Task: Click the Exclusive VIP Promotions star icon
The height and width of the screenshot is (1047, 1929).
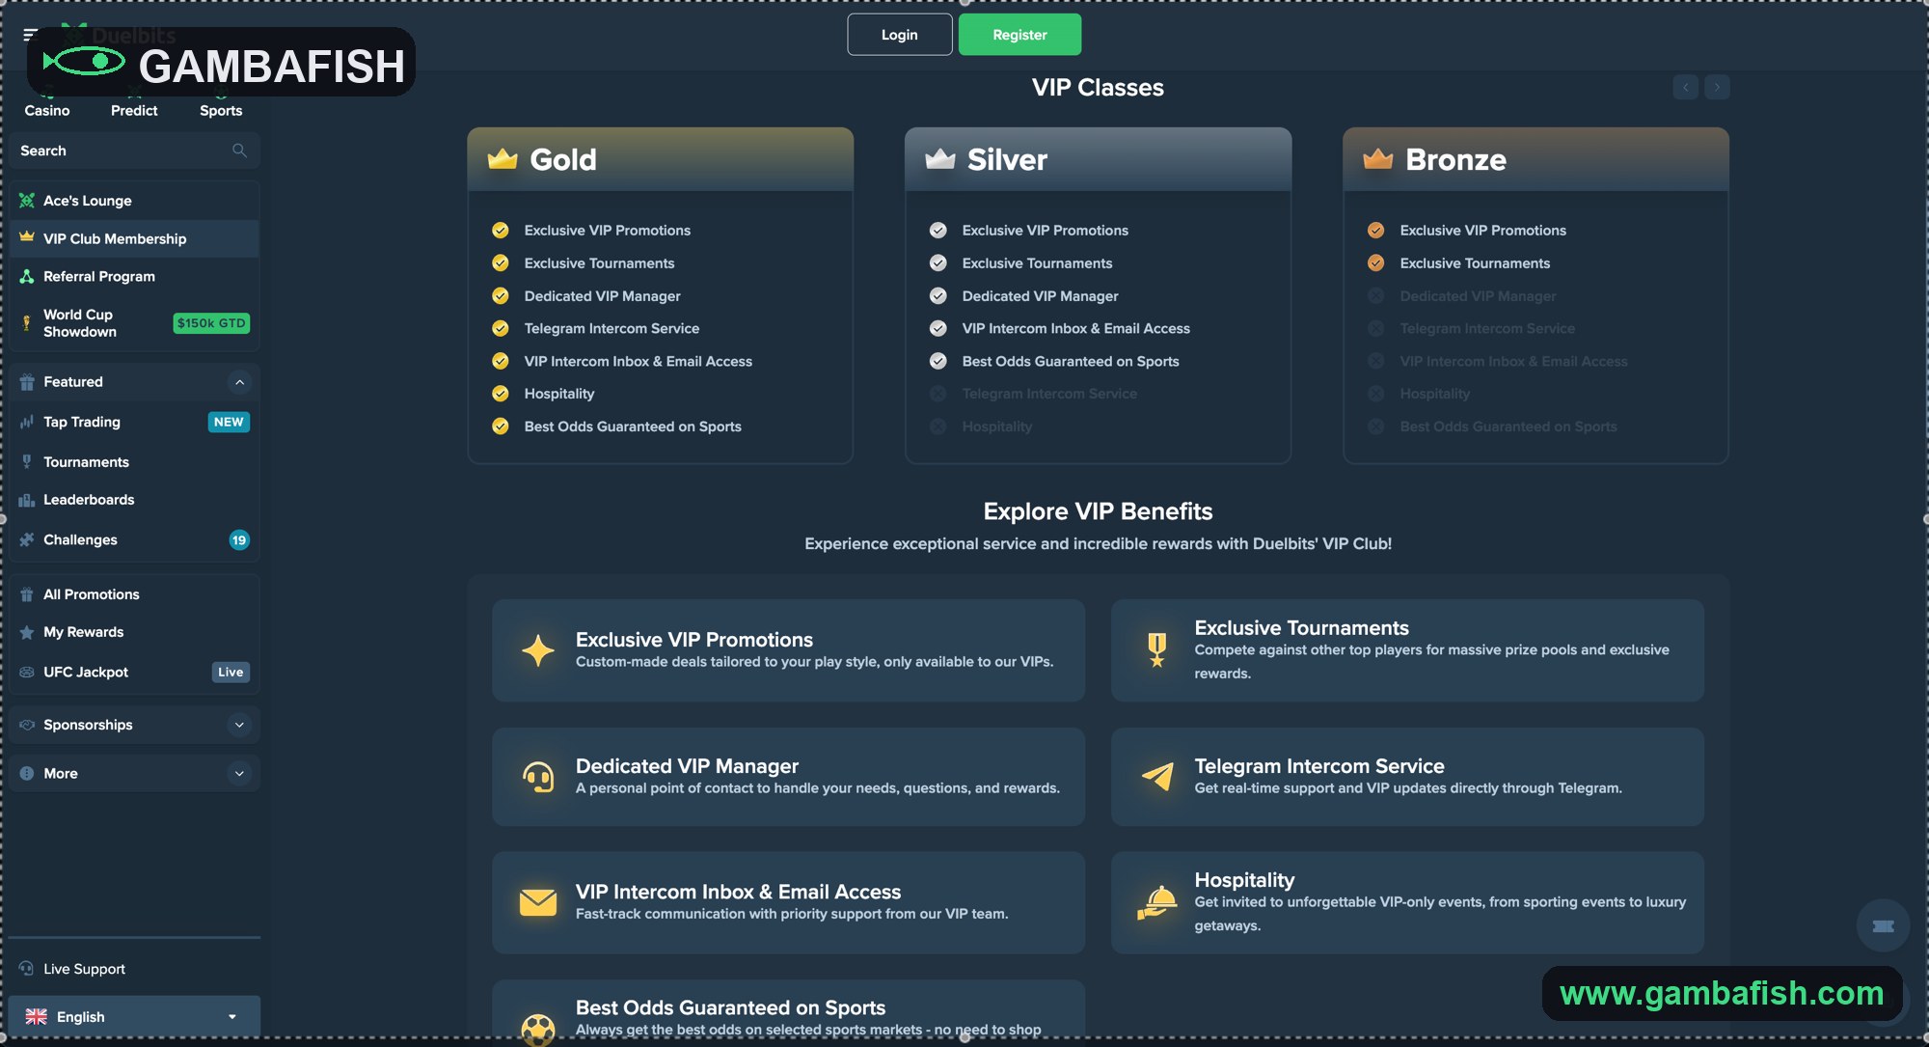Action: click(x=538, y=650)
